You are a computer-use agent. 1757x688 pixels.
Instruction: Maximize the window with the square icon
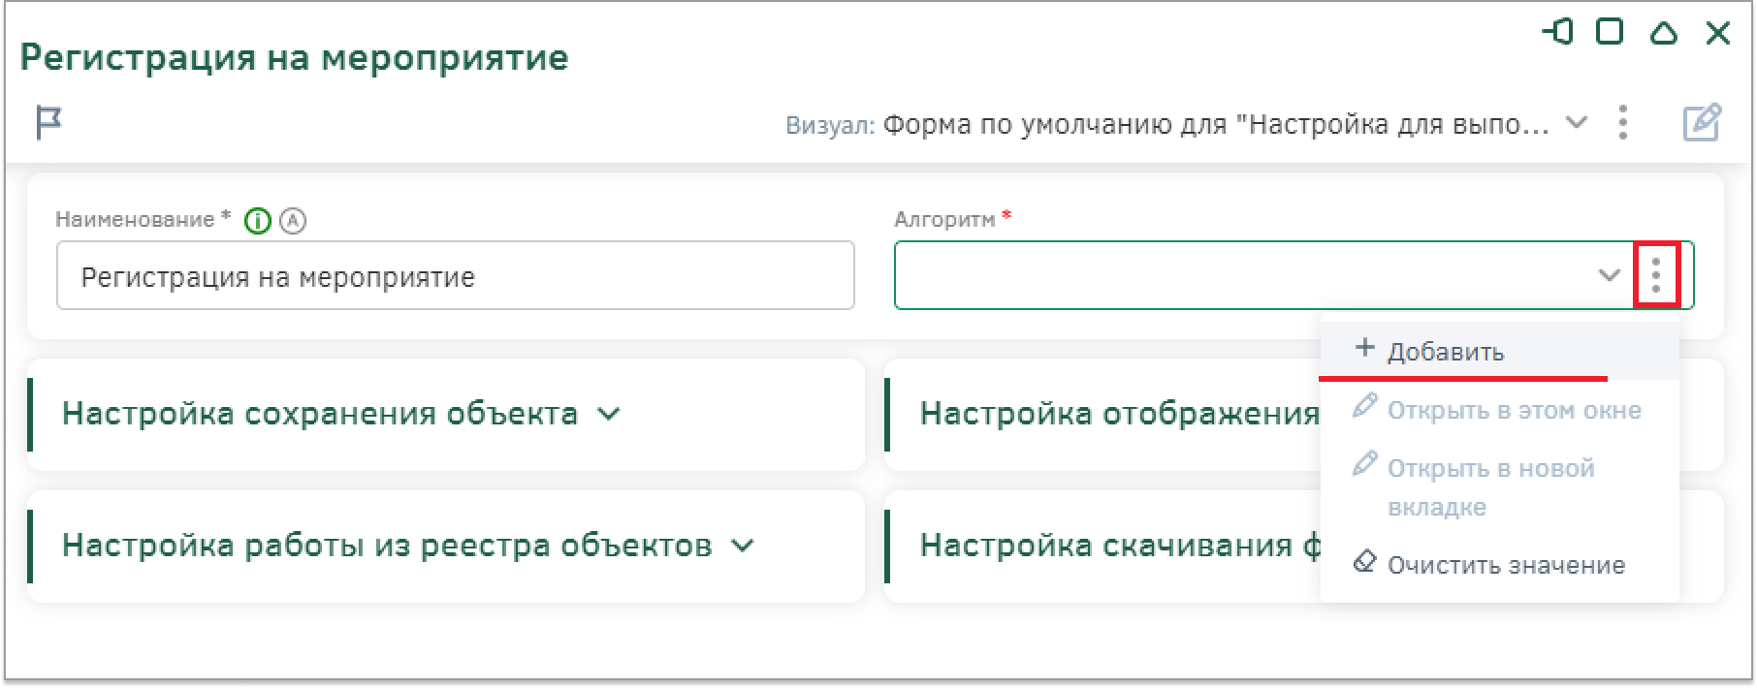click(x=1611, y=33)
